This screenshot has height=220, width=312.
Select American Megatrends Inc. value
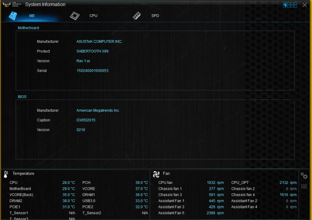[x=98, y=110]
